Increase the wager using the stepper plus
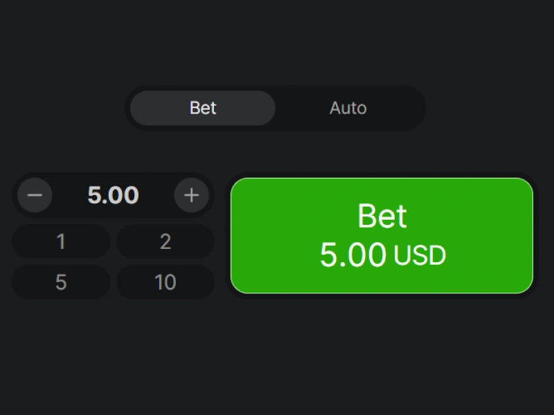Screen dimensions: 554x415 coord(192,195)
